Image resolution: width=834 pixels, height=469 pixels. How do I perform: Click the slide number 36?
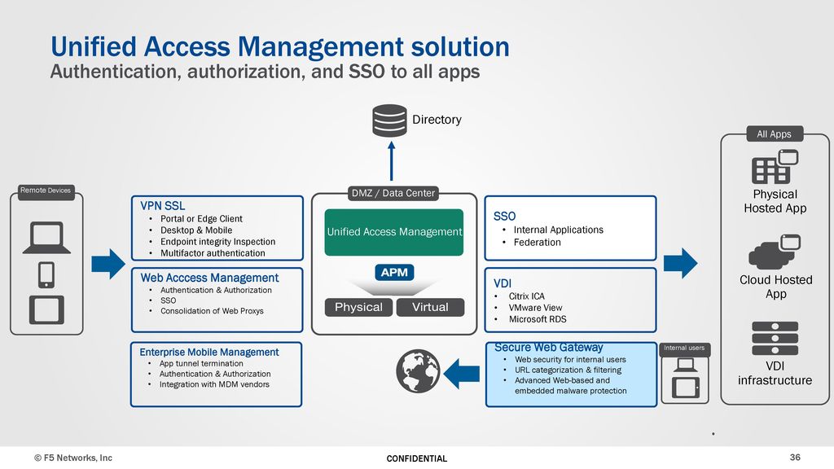[x=795, y=458]
